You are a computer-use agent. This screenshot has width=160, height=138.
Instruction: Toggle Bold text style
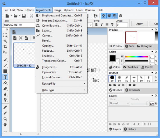point(96,25)
